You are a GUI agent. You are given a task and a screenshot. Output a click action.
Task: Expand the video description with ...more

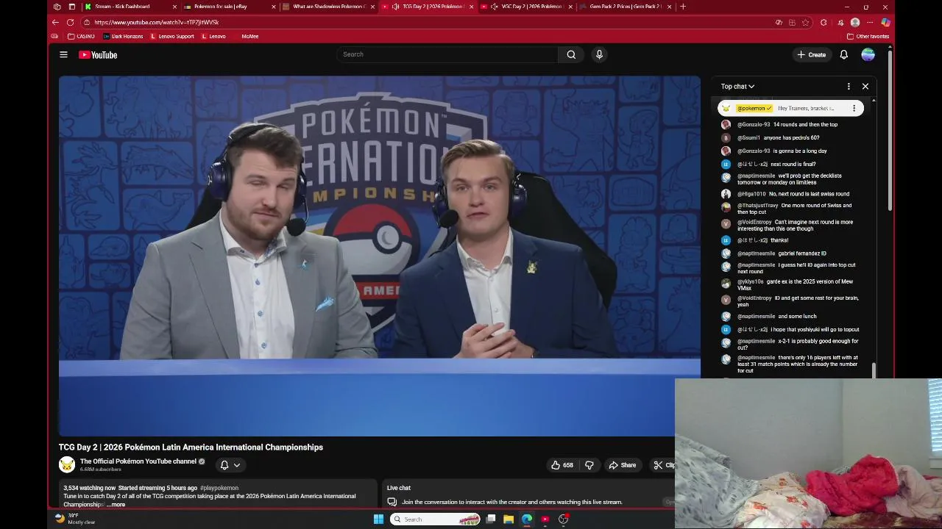pos(116,505)
